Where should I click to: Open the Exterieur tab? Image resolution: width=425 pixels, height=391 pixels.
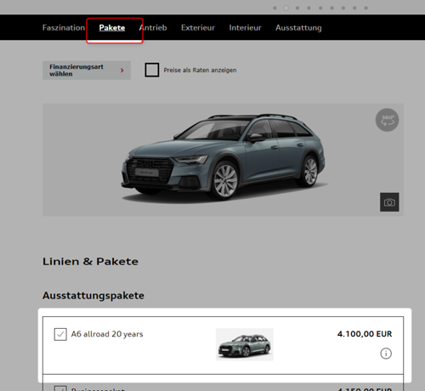click(x=198, y=27)
